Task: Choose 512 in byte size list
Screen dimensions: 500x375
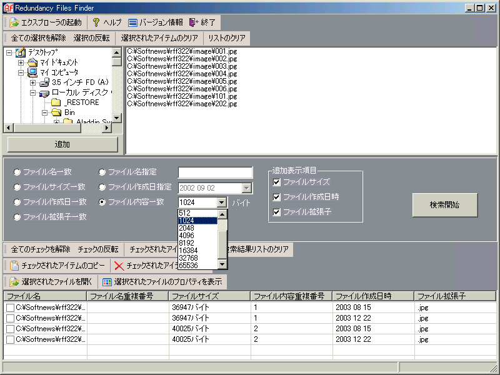Action: 197,213
